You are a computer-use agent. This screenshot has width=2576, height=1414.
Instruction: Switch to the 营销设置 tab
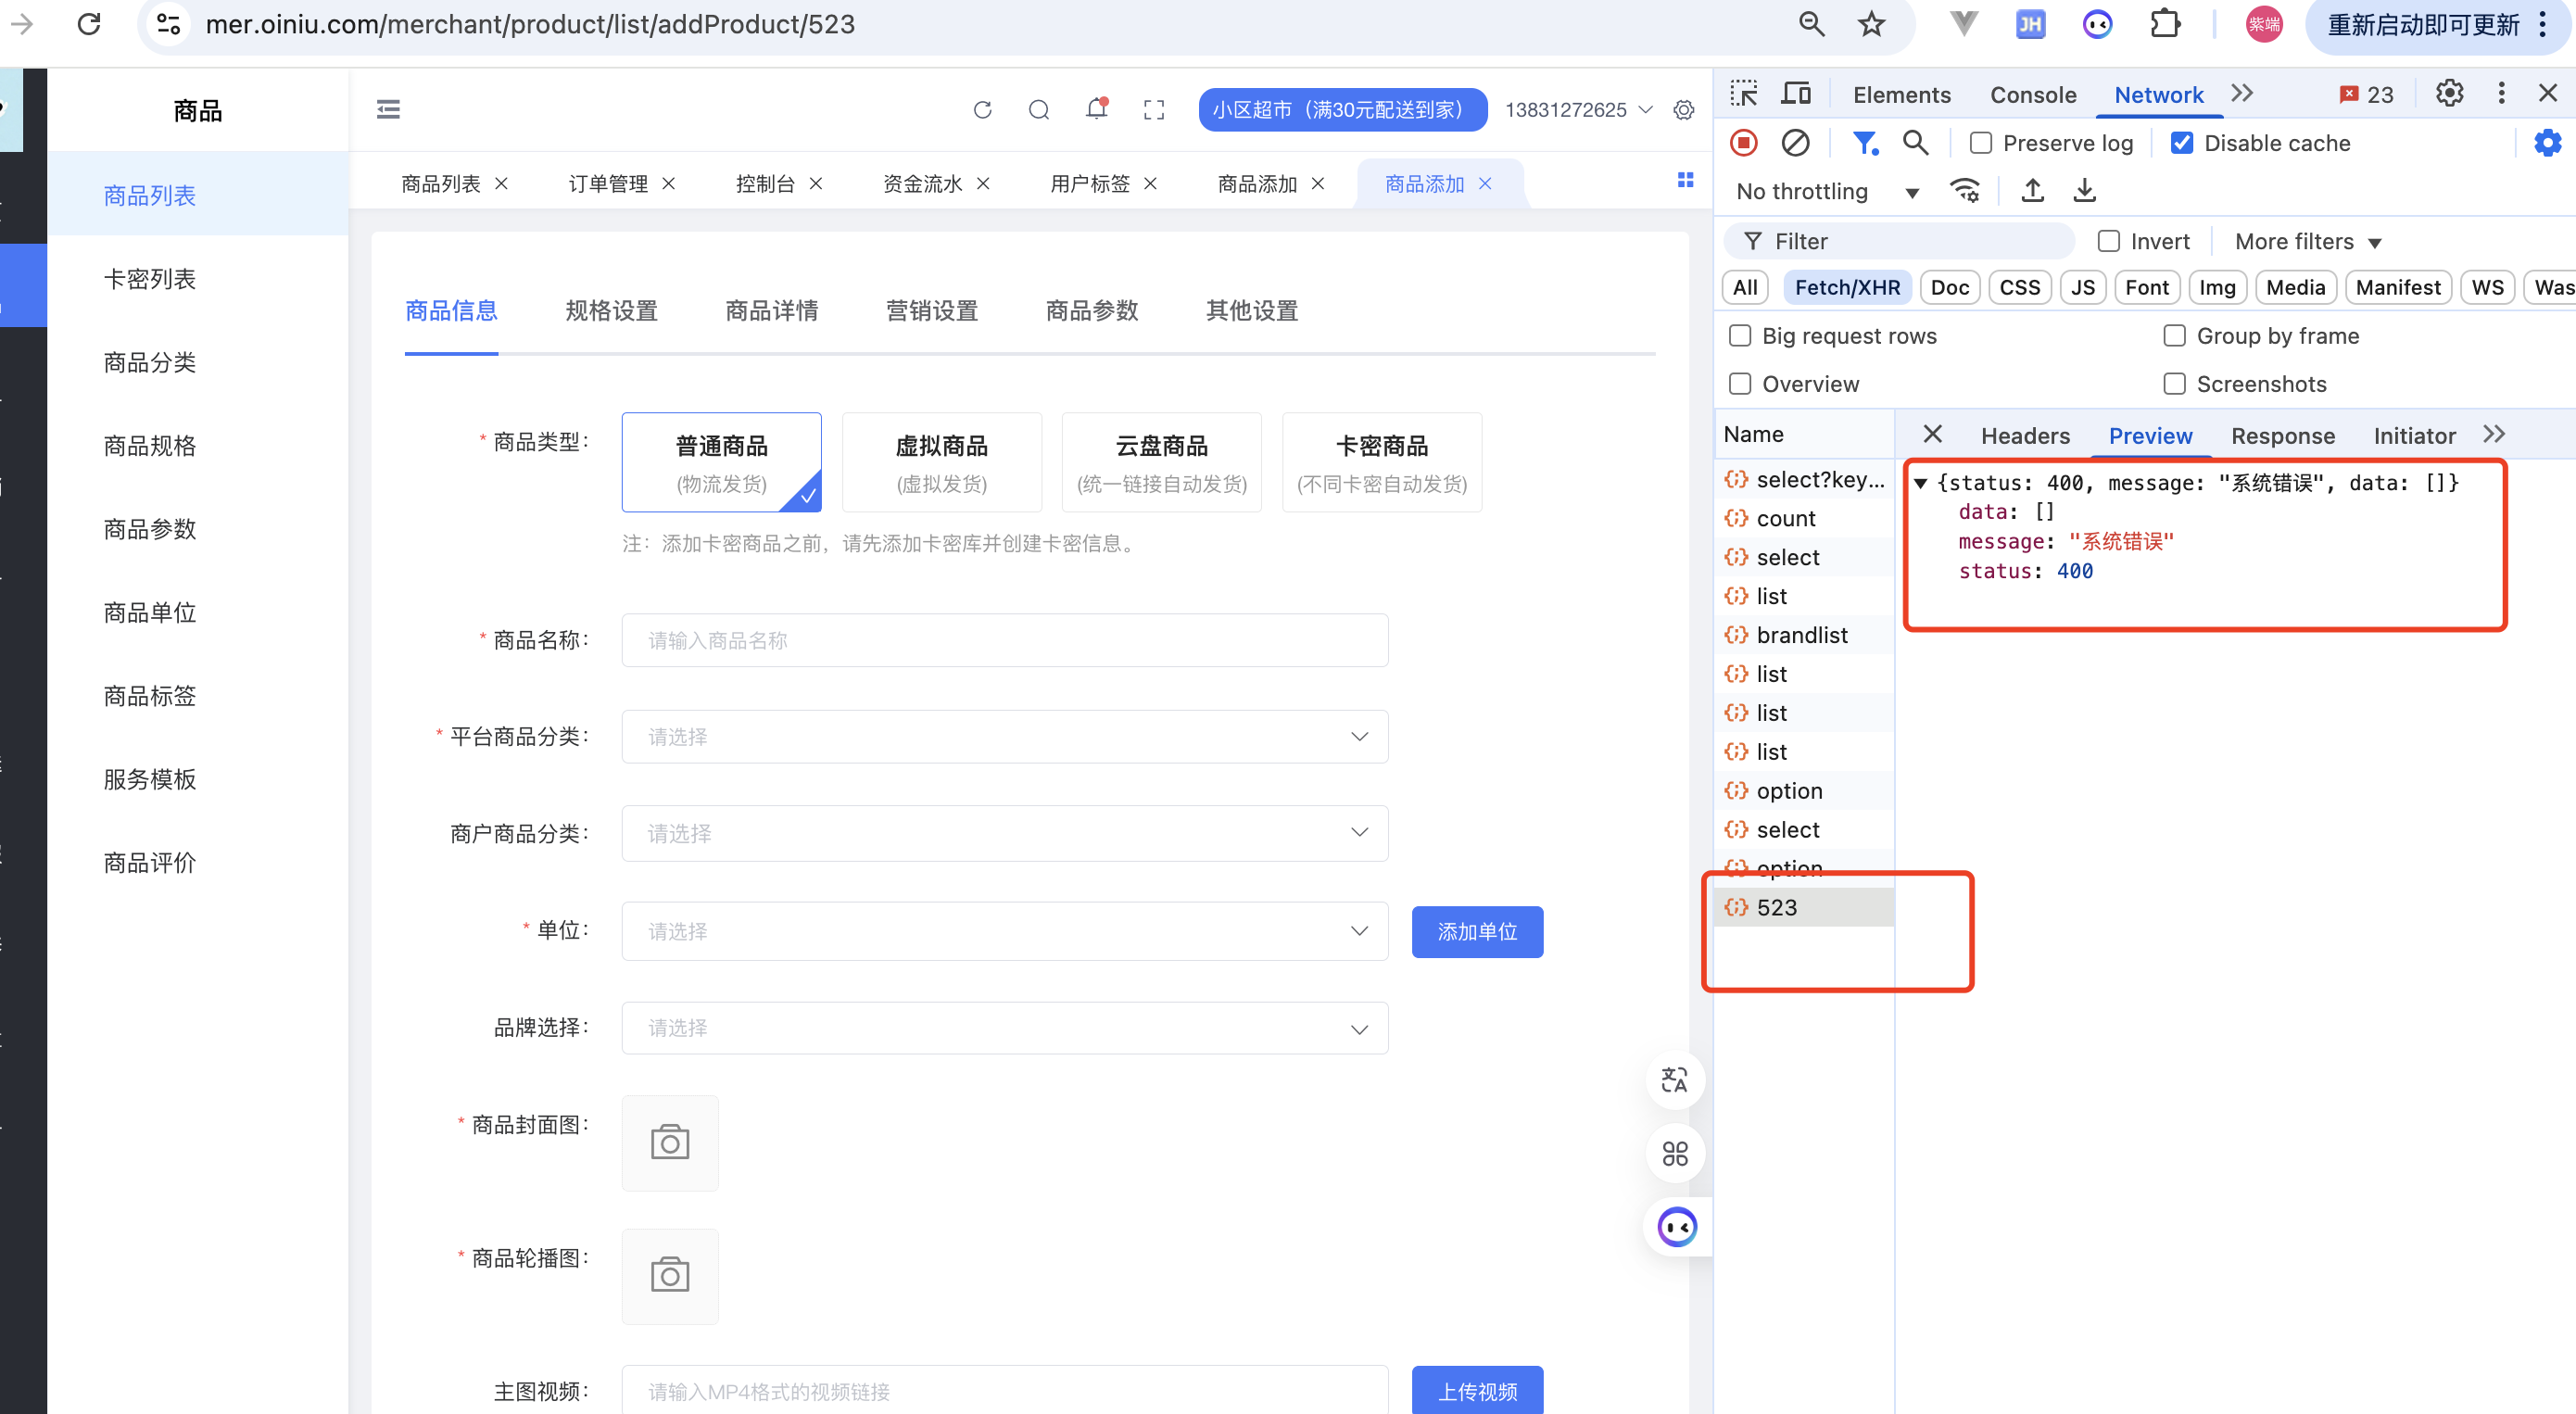tap(931, 311)
